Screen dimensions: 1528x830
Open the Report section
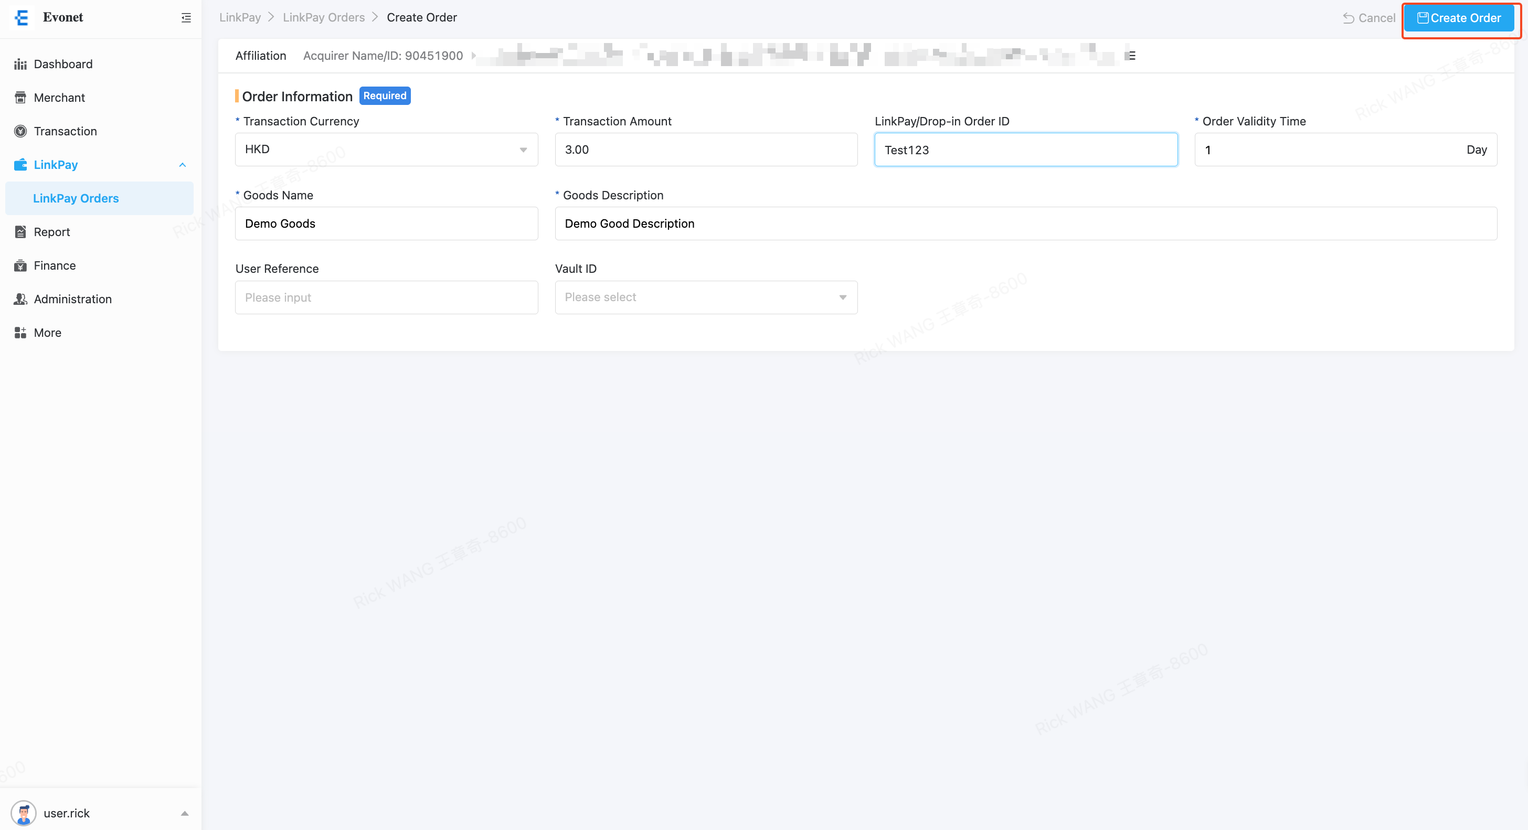click(x=51, y=232)
